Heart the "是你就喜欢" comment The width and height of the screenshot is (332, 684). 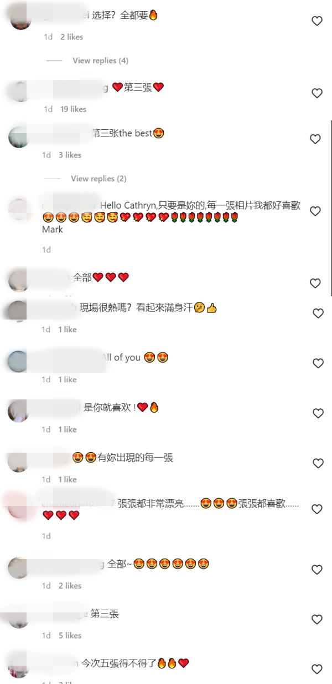coord(318,413)
